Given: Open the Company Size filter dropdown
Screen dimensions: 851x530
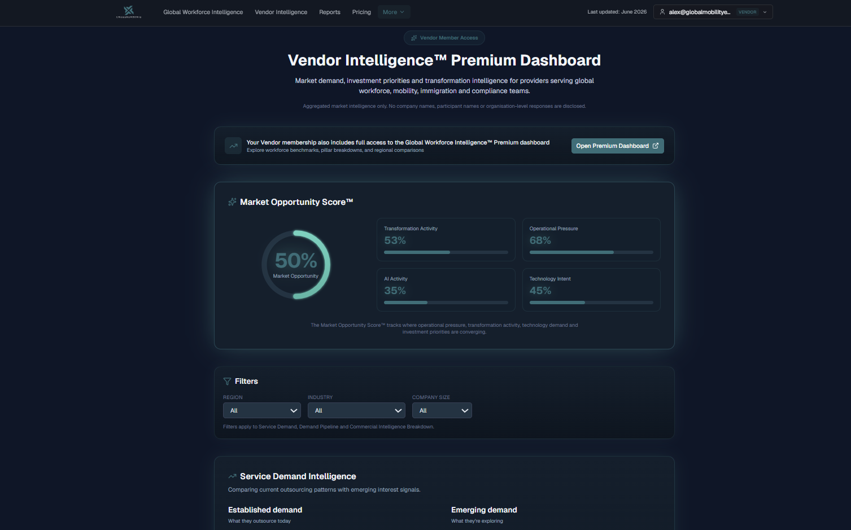Looking at the screenshot, I should pos(442,410).
